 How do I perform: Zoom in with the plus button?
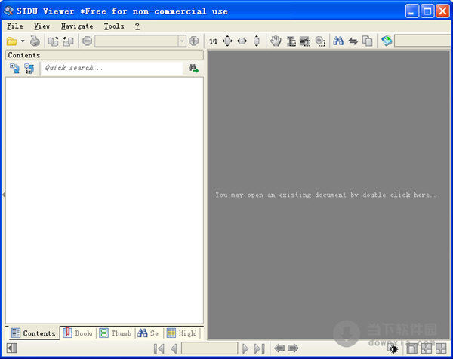pos(193,41)
